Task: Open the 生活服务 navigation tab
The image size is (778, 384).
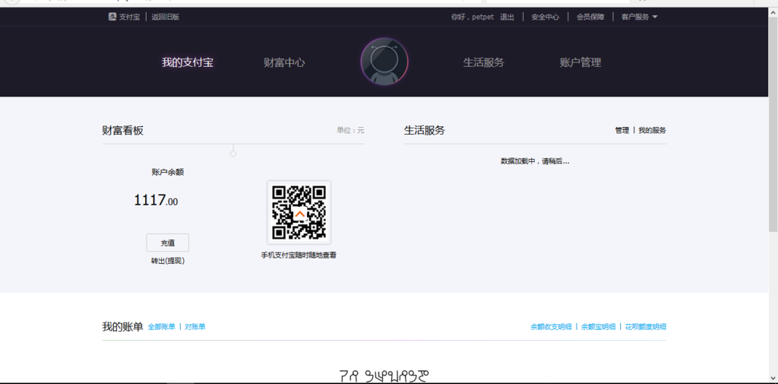Action: coord(483,62)
